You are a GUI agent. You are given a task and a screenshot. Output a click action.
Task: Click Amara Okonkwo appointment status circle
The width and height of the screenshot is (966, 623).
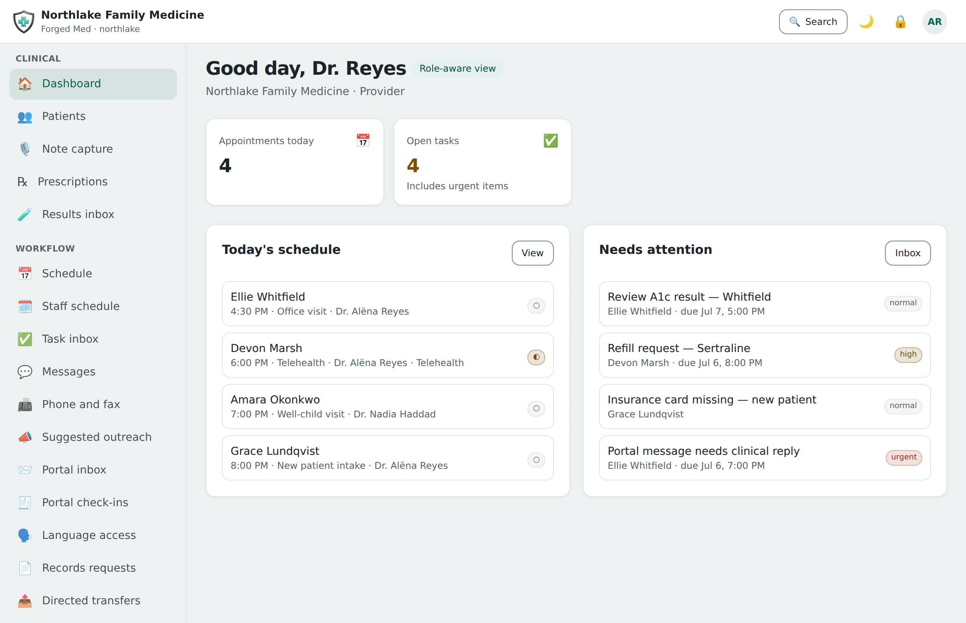pyautogui.click(x=536, y=408)
